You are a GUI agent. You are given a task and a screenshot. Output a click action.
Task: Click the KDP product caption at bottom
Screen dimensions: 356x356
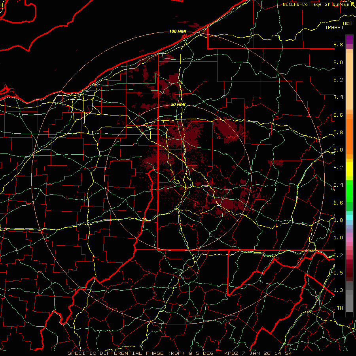180,353
